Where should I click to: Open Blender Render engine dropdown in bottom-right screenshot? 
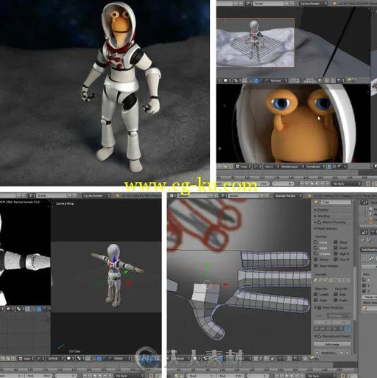288,195
